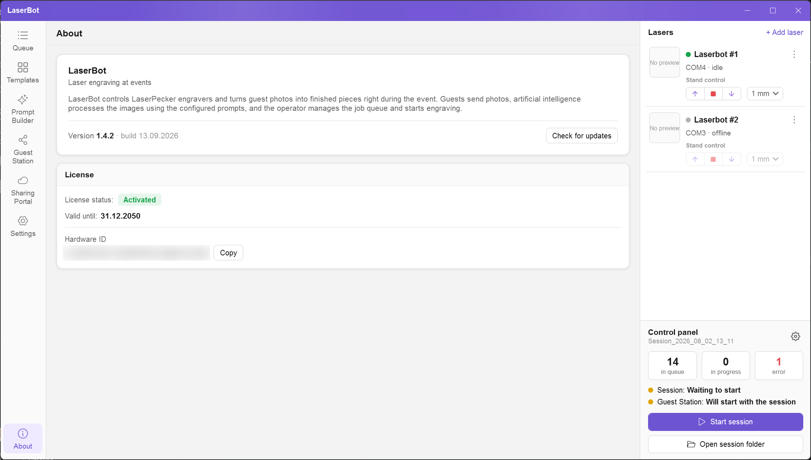Lower stand for Laserbot #2
The width and height of the screenshot is (811, 460).
click(x=732, y=159)
